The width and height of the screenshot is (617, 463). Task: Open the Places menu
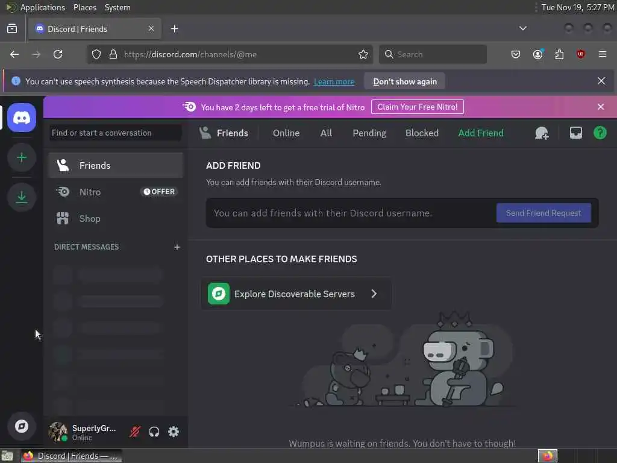(x=84, y=7)
